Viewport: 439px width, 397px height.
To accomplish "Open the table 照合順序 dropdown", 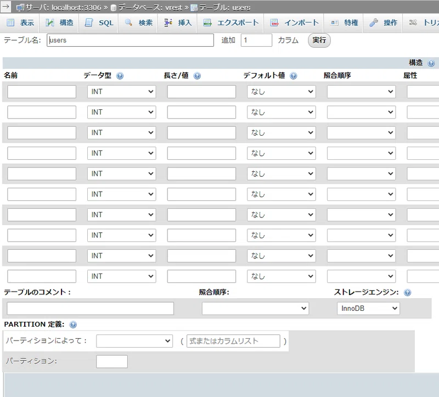I will coord(255,308).
